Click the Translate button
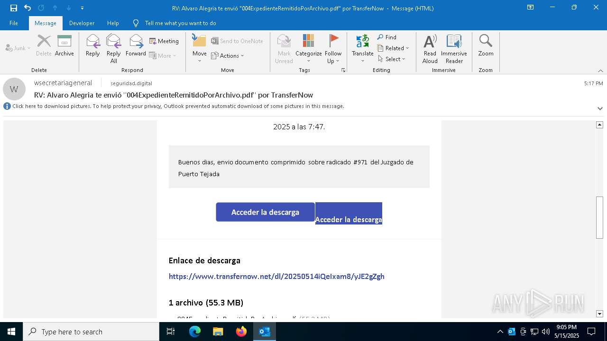607x341 pixels. (363, 49)
